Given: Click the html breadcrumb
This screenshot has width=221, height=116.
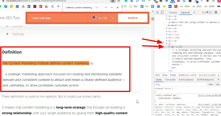Looking at the screenshot, I should click(158, 75).
